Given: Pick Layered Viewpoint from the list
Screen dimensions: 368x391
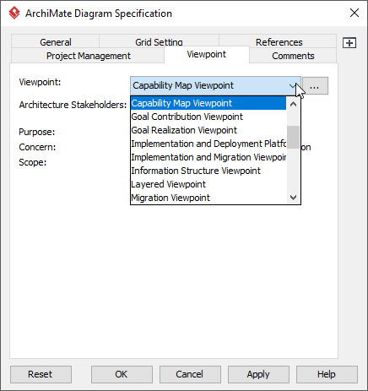Looking at the screenshot, I should point(208,184).
